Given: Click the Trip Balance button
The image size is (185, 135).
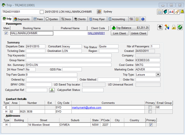Looking at the screenshot, I should pos(130,28).
